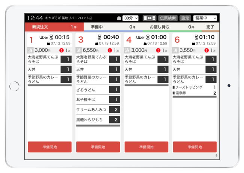Image resolution: width=244 pixels, height=173 pixels.
Task: Click the layout switch icon in top bar
Action: 149,18
